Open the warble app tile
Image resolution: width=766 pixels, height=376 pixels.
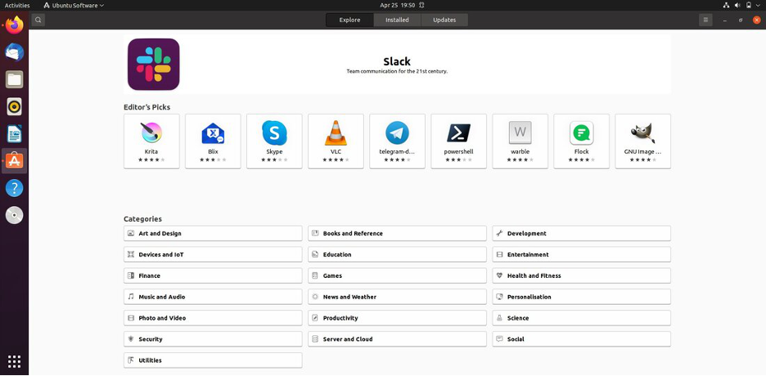click(520, 141)
